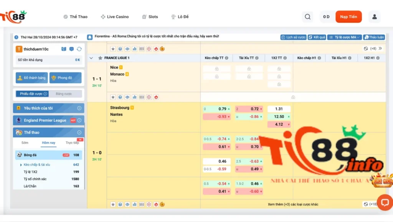Switch to Phiếu đặt cược toggle

coord(32,94)
